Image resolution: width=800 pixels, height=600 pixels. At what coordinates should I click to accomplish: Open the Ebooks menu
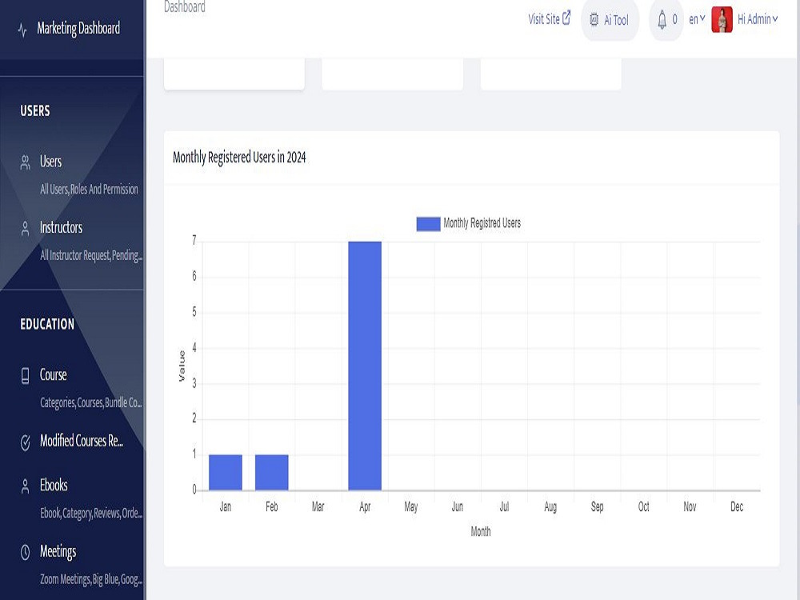pyautogui.click(x=54, y=486)
